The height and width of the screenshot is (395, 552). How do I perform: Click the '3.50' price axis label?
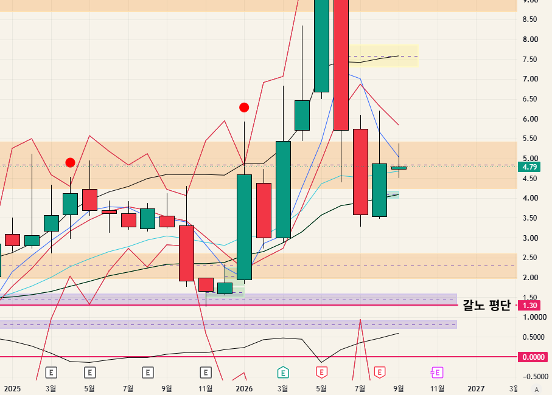point(530,218)
